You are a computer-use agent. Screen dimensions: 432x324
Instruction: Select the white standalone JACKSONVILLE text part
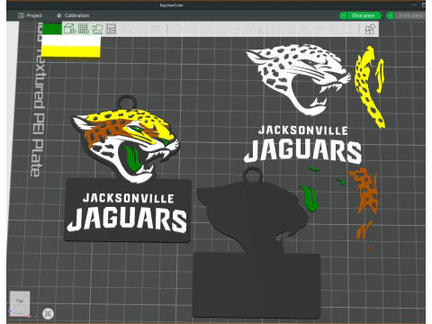pyautogui.click(x=303, y=130)
